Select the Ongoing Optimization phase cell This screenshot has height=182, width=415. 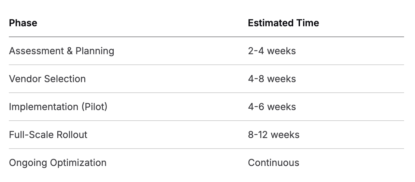(x=58, y=163)
